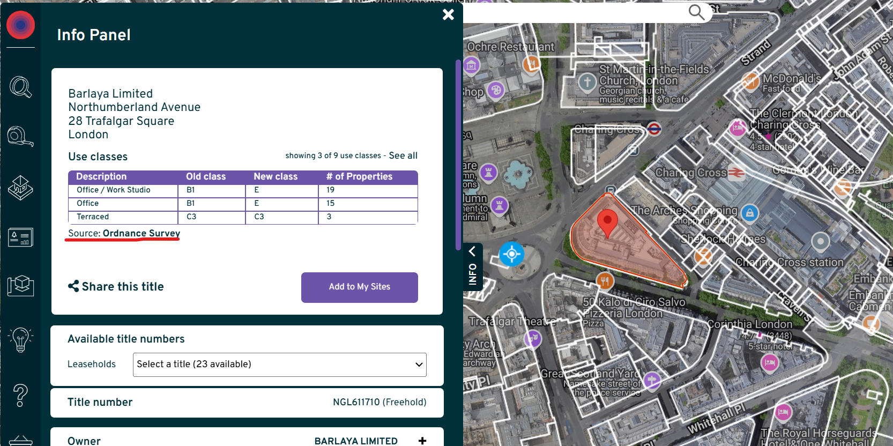Click See all use classes link
The width and height of the screenshot is (893, 446).
pos(403,155)
